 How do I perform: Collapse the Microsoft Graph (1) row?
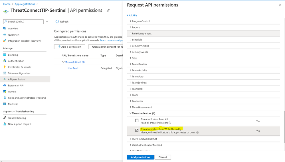(x=63, y=62)
